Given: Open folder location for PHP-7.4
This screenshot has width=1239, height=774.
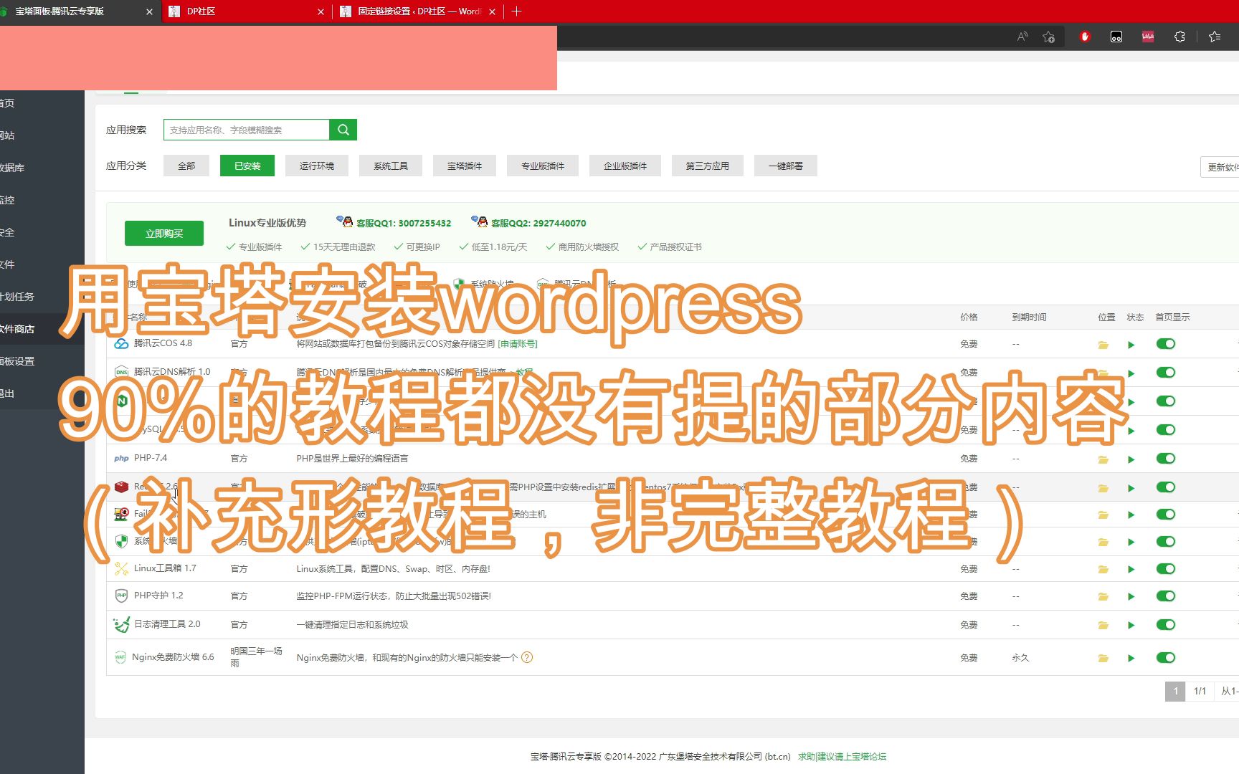Looking at the screenshot, I should pos(1103,459).
